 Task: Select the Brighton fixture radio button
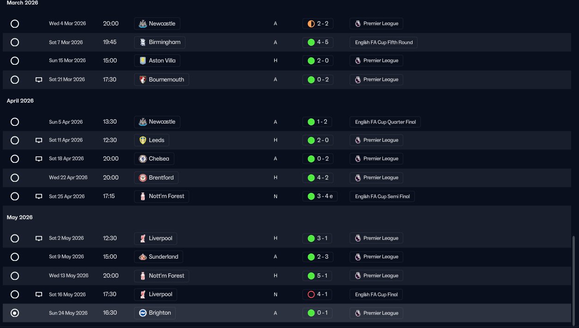(15, 313)
